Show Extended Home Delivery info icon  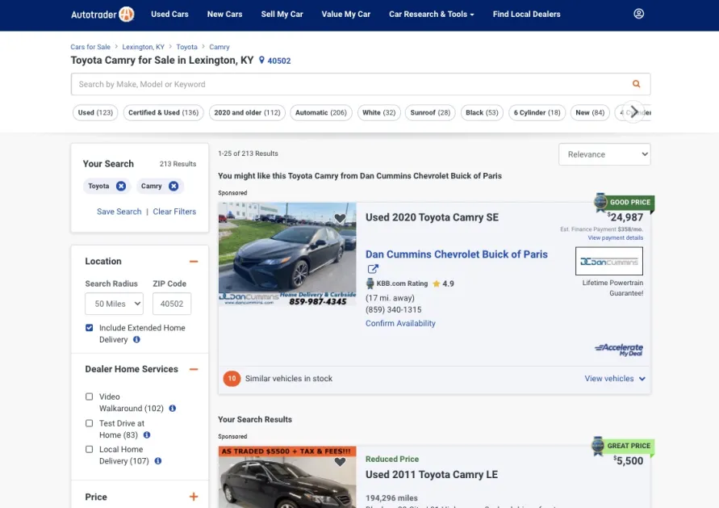click(136, 339)
